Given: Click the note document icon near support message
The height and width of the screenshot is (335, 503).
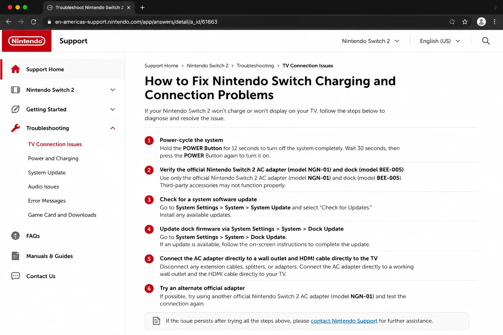Looking at the screenshot, I should [157, 321].
